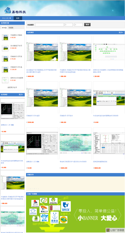This screenshot has width=125, height=233.
Task: Click 查看更多宝贝 link under rankings
Action: (12, 87)
